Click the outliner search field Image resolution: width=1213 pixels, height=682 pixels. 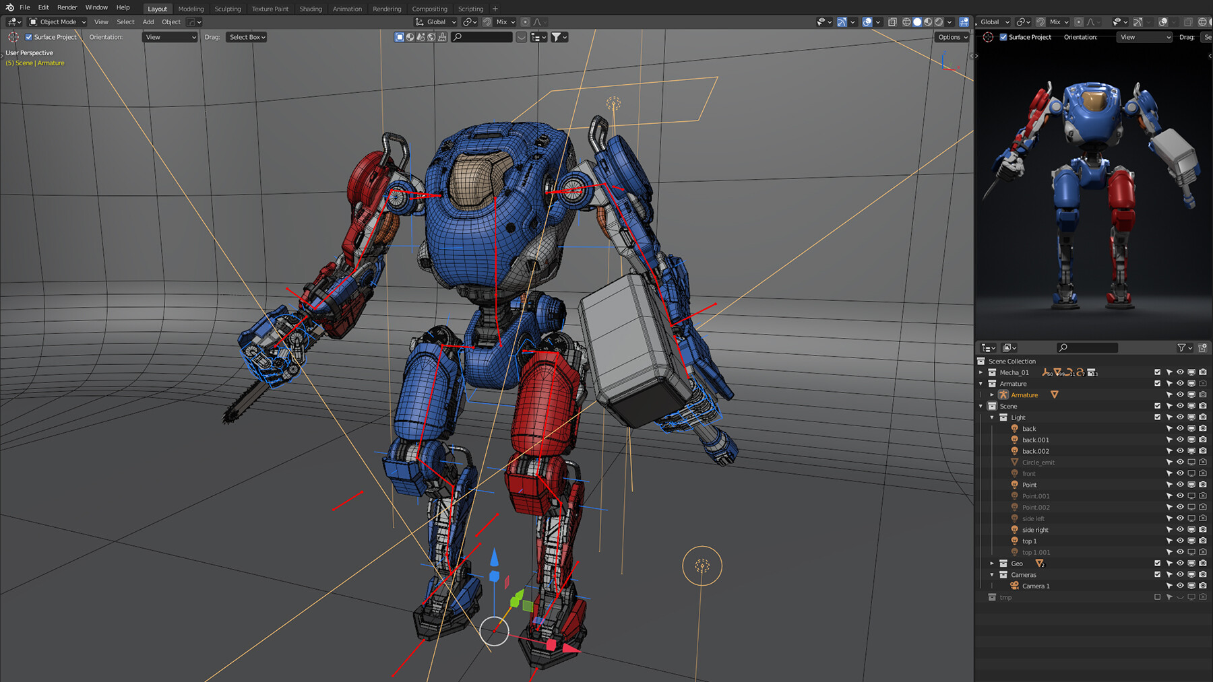[x=1088, y=348]
